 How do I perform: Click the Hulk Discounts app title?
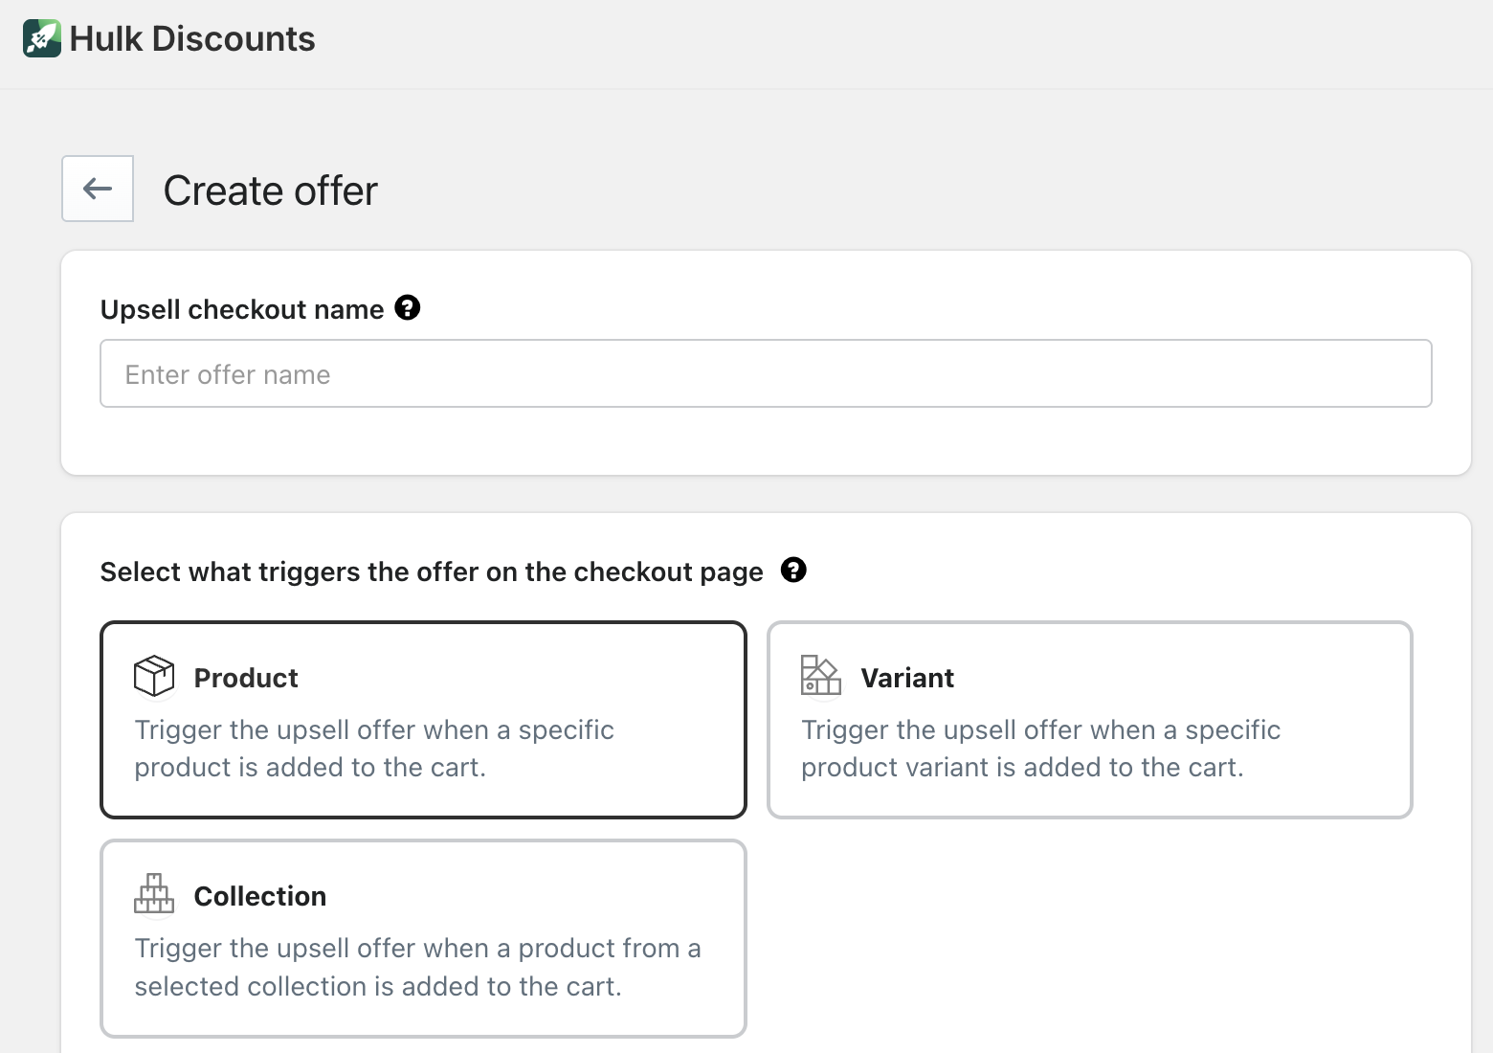[x=192, y=38]
